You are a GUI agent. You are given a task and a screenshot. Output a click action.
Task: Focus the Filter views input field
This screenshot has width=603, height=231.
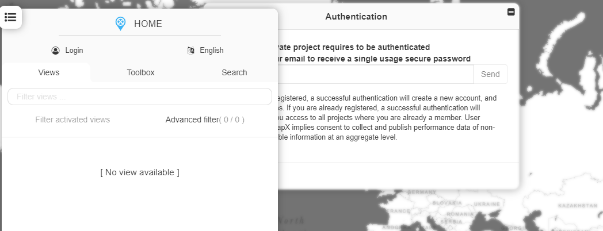pos(140,97)
